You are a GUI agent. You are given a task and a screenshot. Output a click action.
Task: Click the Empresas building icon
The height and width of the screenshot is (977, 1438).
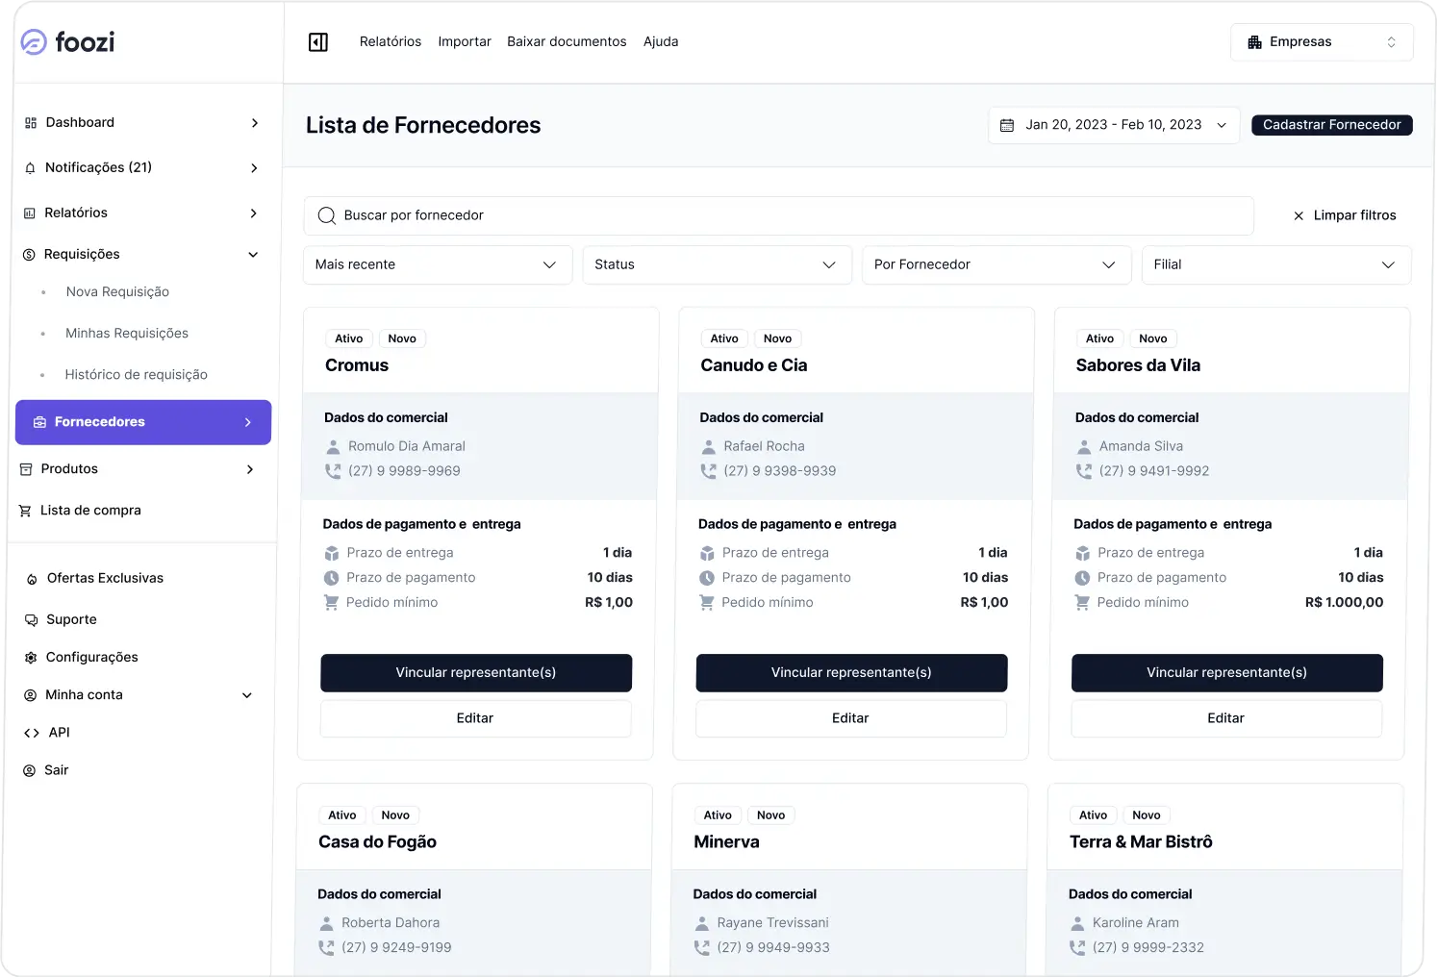click(1254, 42)
